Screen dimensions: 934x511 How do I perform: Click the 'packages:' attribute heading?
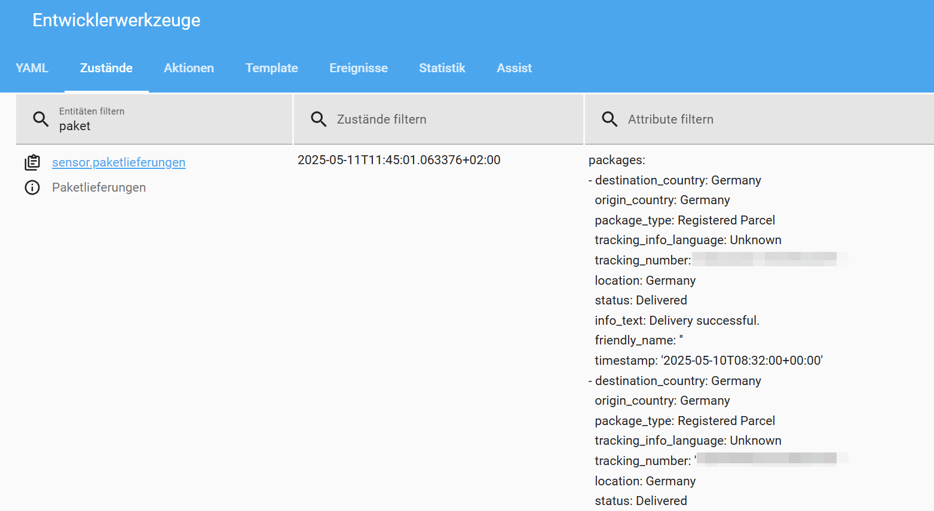click(x=617, y=160)
